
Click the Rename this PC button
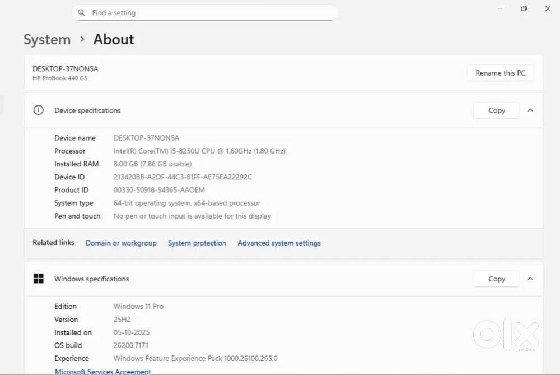click(500, 73)
